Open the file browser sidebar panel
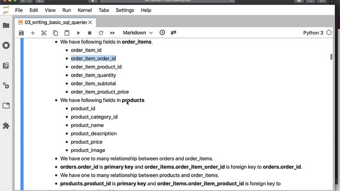Image resolution: width=340 pixels, height=191 pixels. pos(6,25)
